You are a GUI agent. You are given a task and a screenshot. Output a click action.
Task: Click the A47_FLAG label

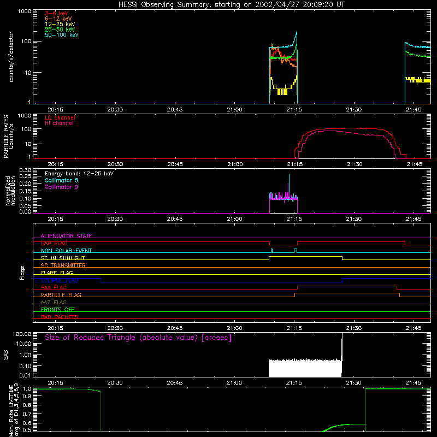[x=54, y=302]
